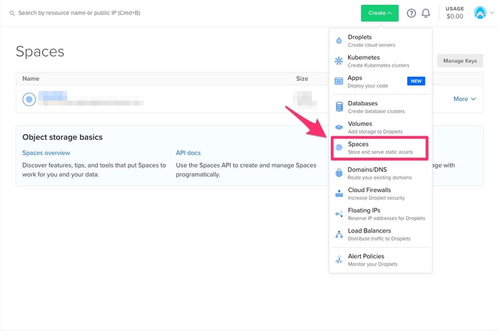
Task: Click the Load Balancers tree icon
Action: coord(339,234)
